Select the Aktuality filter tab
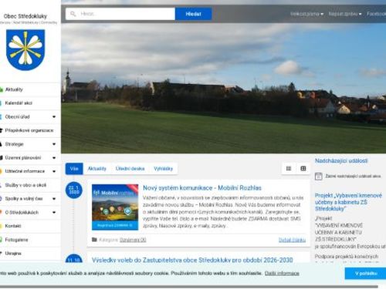The height and width of the screenshot is (289, 386). tap(96, 169)
